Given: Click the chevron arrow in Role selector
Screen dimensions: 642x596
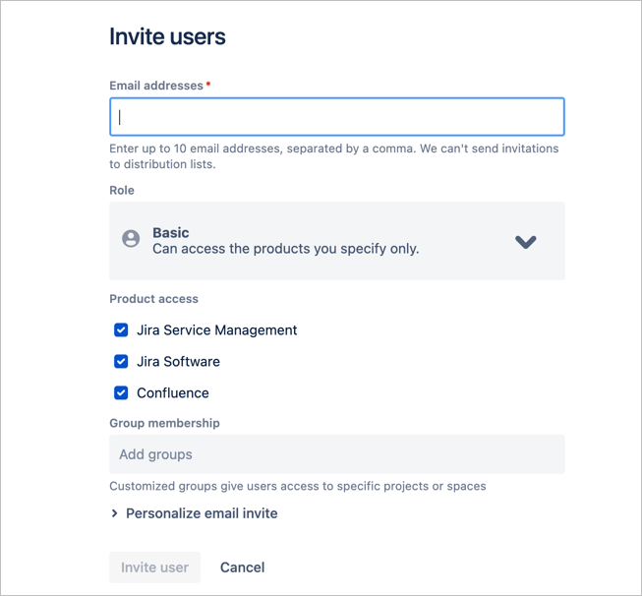Looking at the screenshot, I should (526, 242).
